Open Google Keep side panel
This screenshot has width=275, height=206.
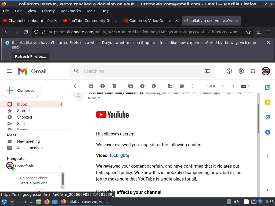[x=268, y=102]
